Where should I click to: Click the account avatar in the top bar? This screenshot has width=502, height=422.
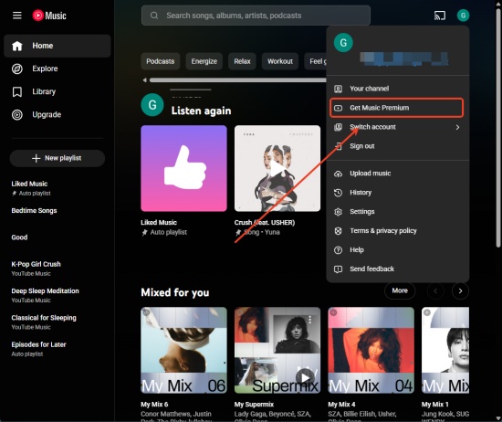pos(463,16)
